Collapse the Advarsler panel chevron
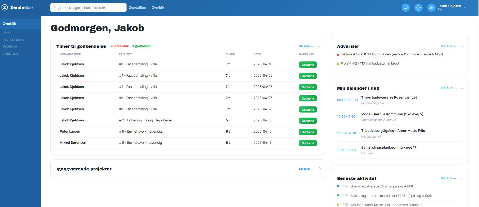The height and width of the screenshot is (207, 479). tap(462, 46)
